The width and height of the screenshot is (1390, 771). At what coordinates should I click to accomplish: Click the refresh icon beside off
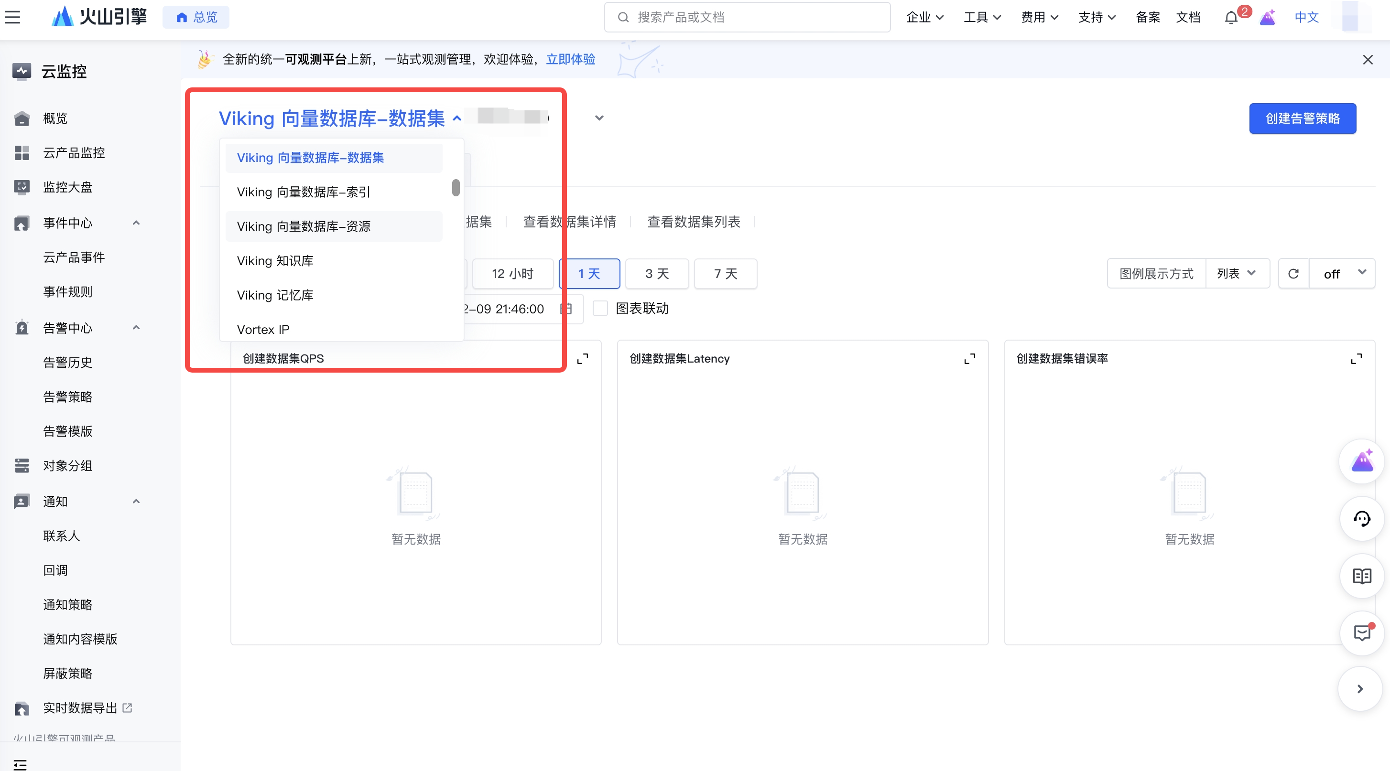[1293, 274]
